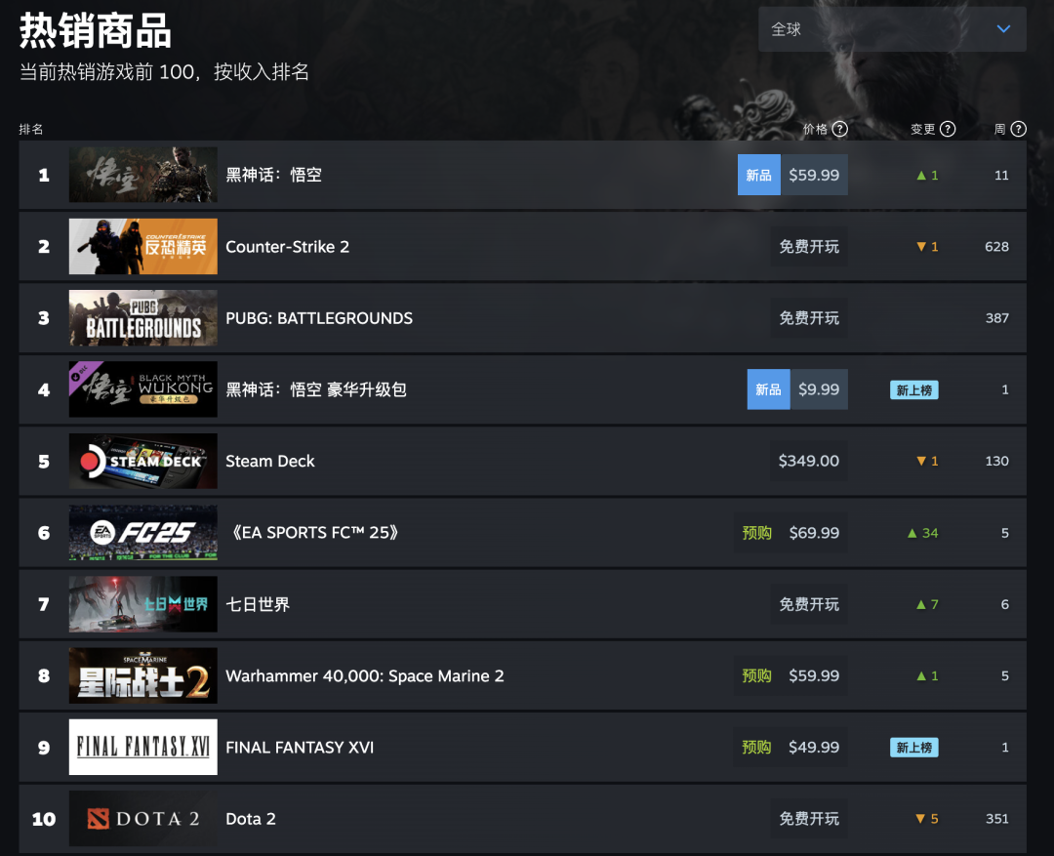Image resolution: width=1054 pixels, height=856 pixels.
Task: Open the Space Marine 2 thumbnail
Action: point(143,675)
